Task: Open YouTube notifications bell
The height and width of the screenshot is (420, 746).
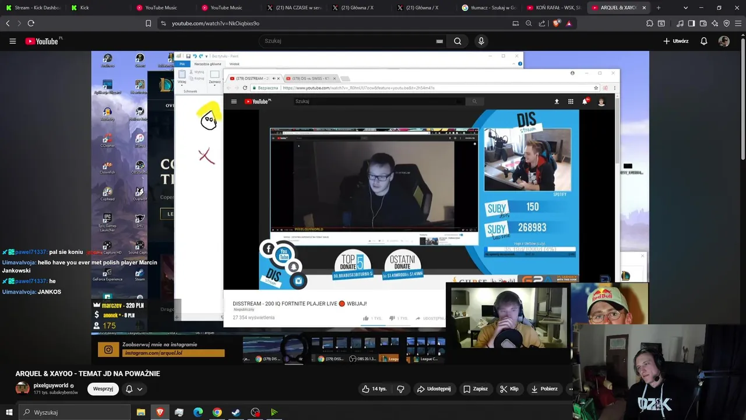Action: [703, 41]
